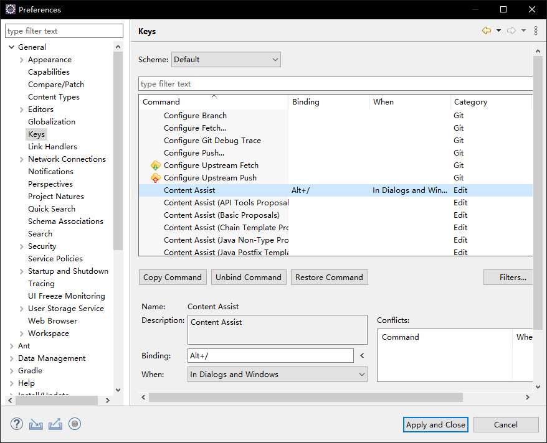Collapse the General tree node

click(x=11, y=47)
